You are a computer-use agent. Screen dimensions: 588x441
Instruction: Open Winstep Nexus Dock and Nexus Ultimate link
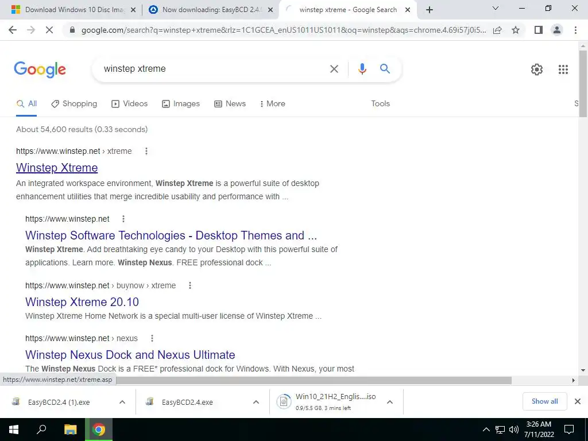pyautogui.click(x=130, y=355)
